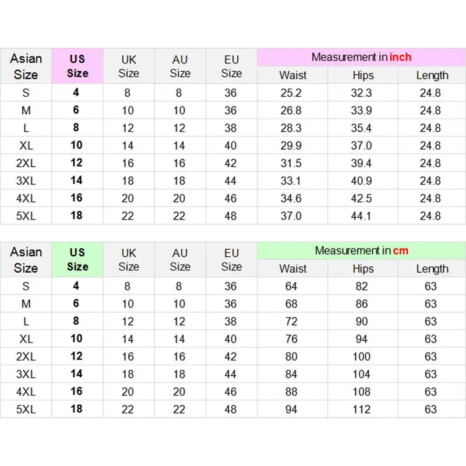
Task: Click waist value 31.5 in 2XL row
Action: point(291,163)
